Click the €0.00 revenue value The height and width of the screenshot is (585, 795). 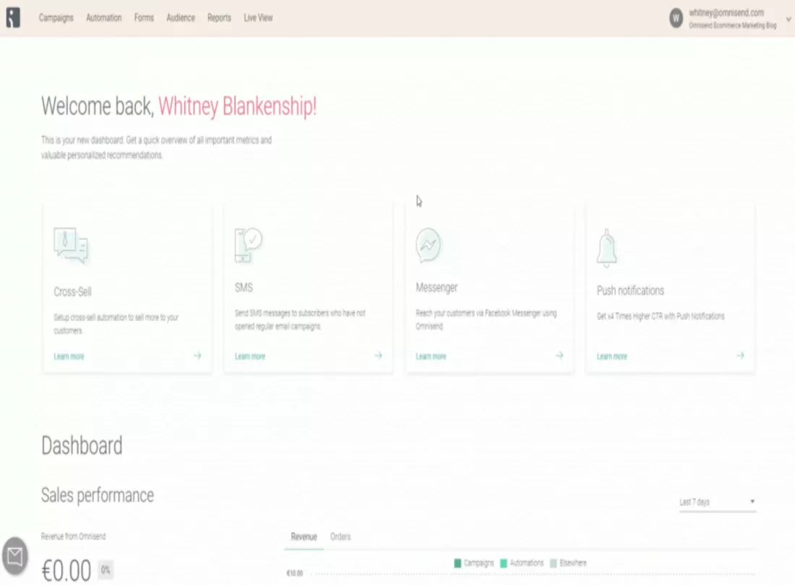66,571
